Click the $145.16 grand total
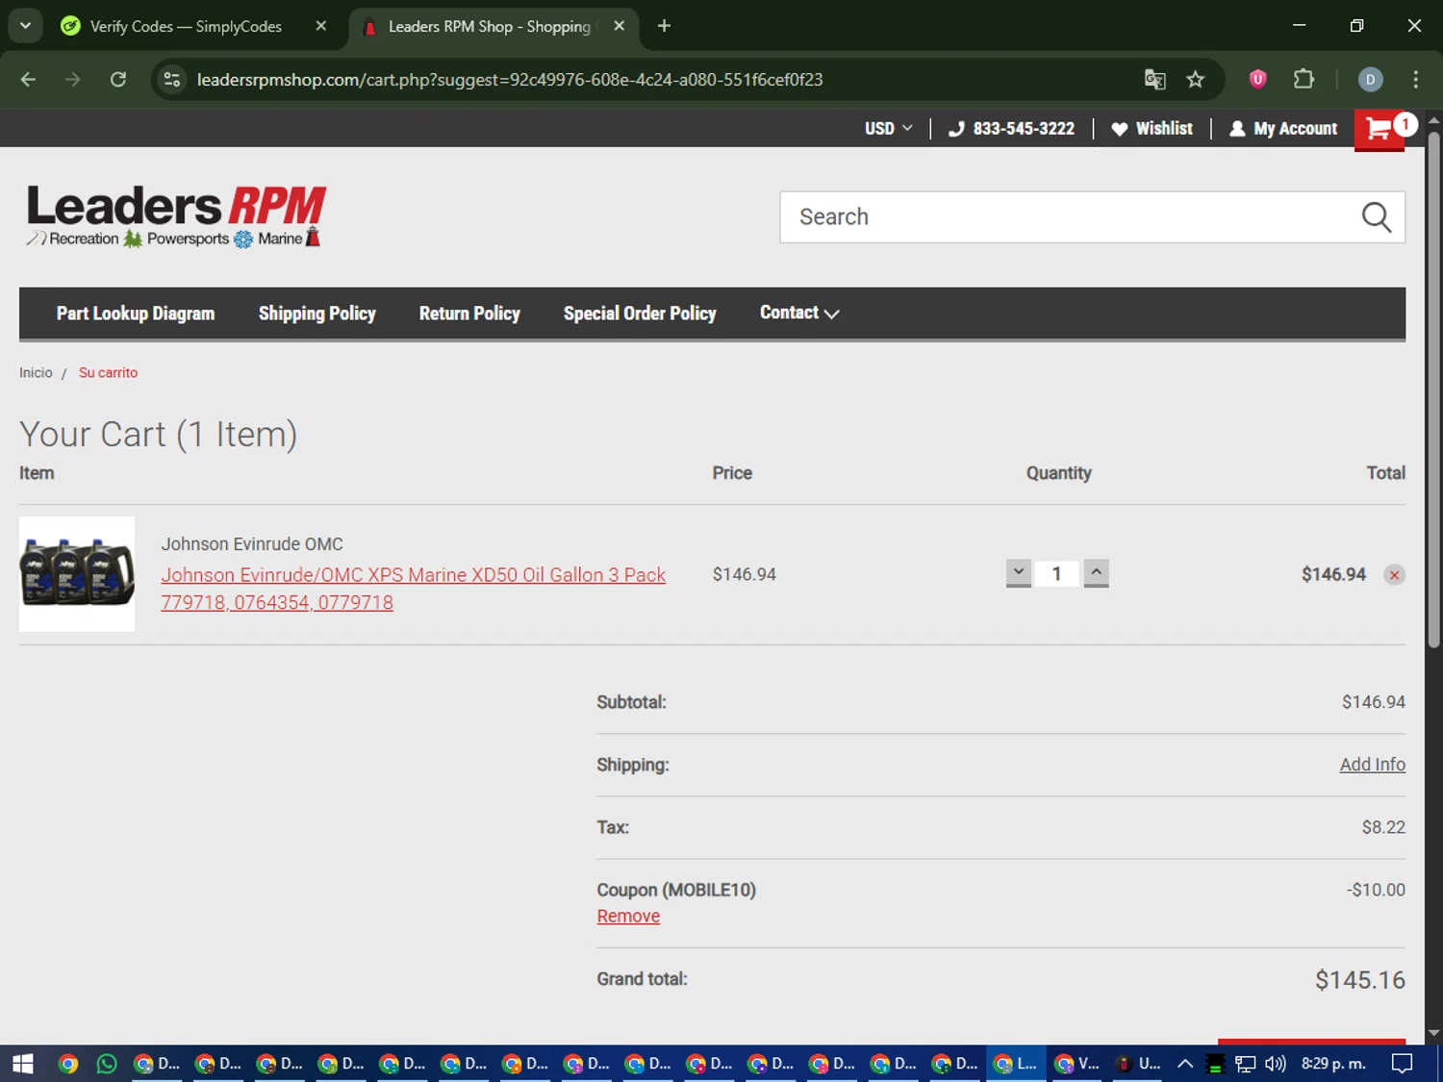Screen dimensions: 1443x1082 pos(1360,980)
